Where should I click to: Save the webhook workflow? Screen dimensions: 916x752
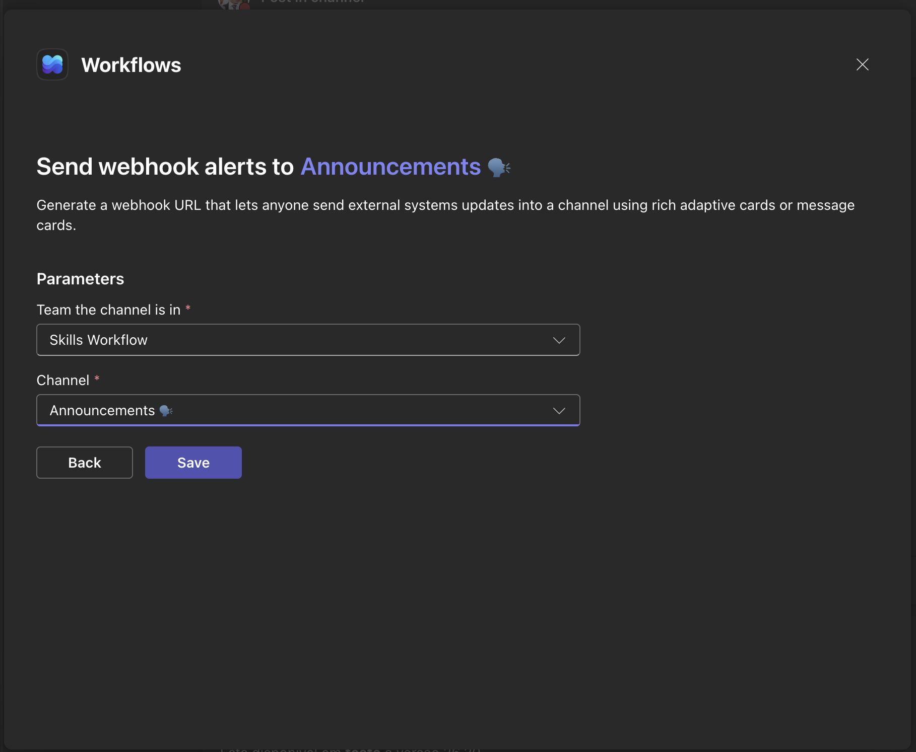193,463
